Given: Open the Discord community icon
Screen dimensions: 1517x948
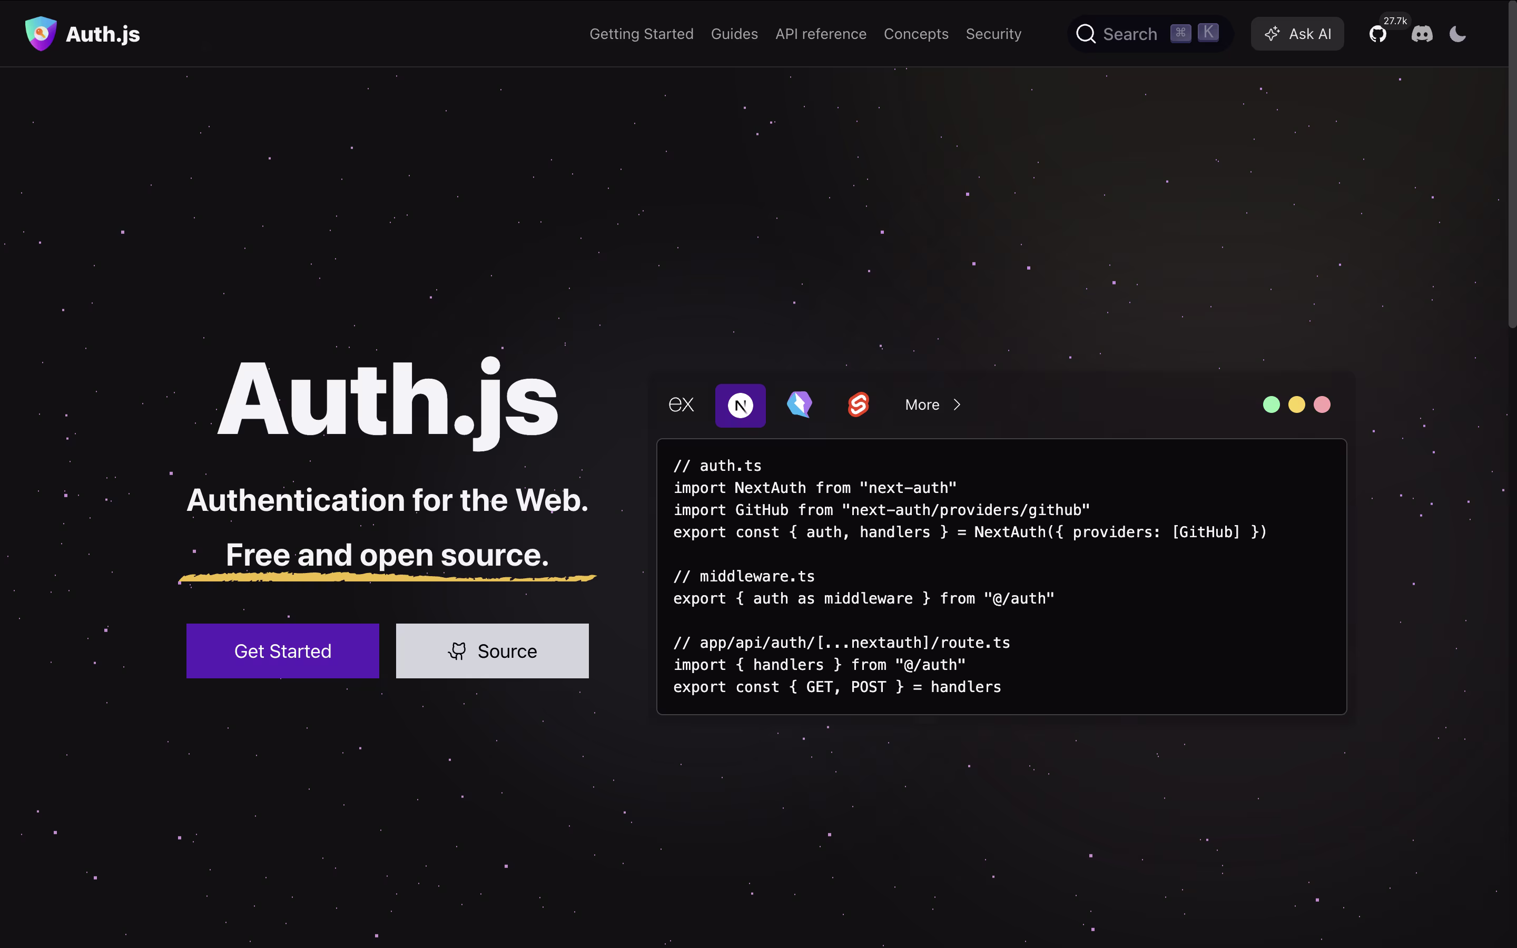Looking at the screenshot, I should click(1422, 34).
